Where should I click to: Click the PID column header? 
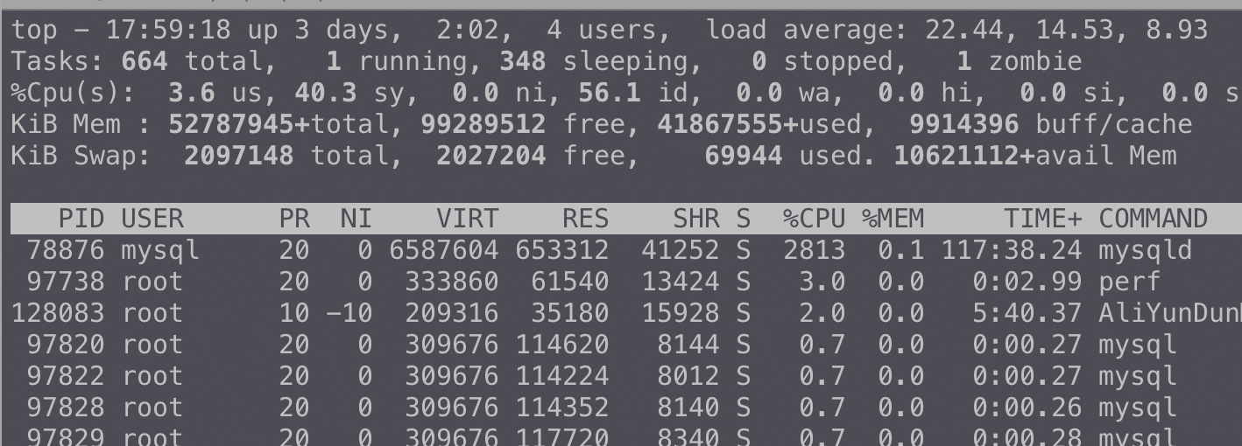pos(81,219)
